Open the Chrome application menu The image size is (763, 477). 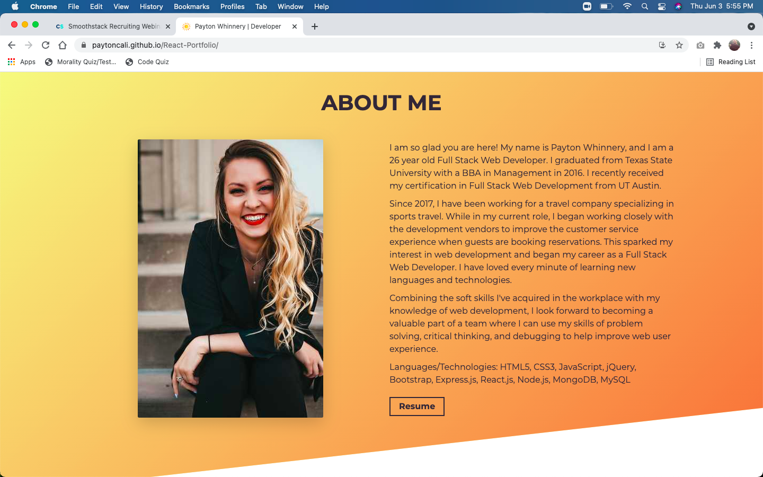[x=43, y=6]
